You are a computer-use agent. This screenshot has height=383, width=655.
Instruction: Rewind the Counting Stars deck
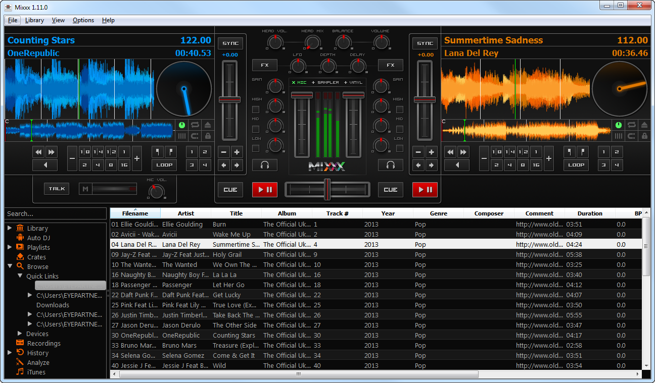pyautogui.click(x=38, y=152)
